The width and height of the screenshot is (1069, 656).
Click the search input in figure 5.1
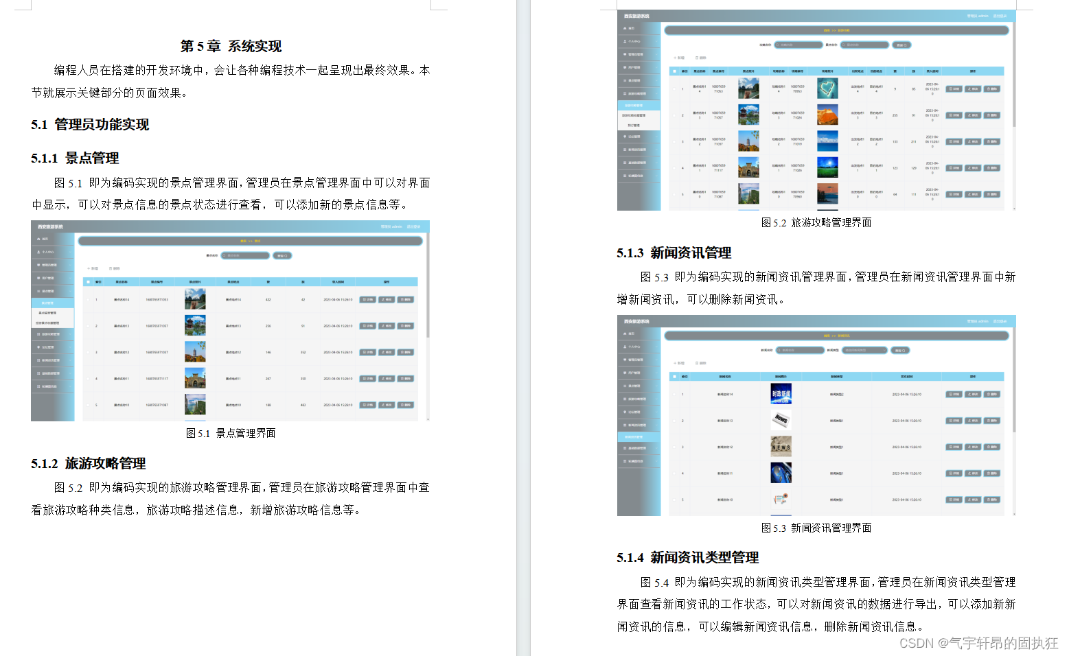point(245,255)
